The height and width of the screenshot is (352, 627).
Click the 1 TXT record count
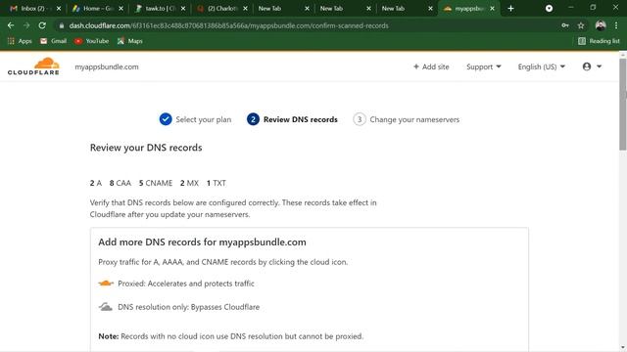(217, 183)
